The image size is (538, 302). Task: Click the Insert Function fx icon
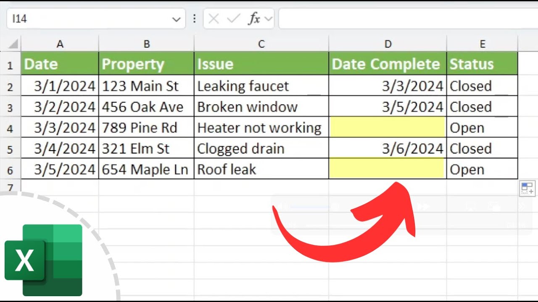click(253, 19)
